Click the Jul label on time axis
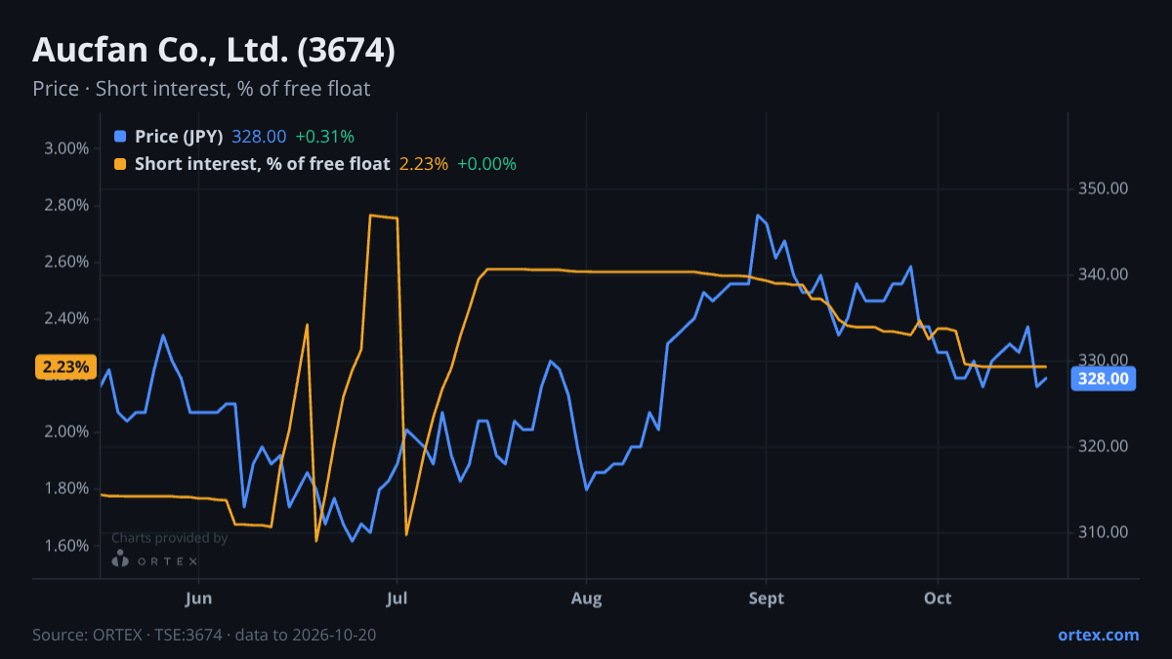 (x=397, y=598)
